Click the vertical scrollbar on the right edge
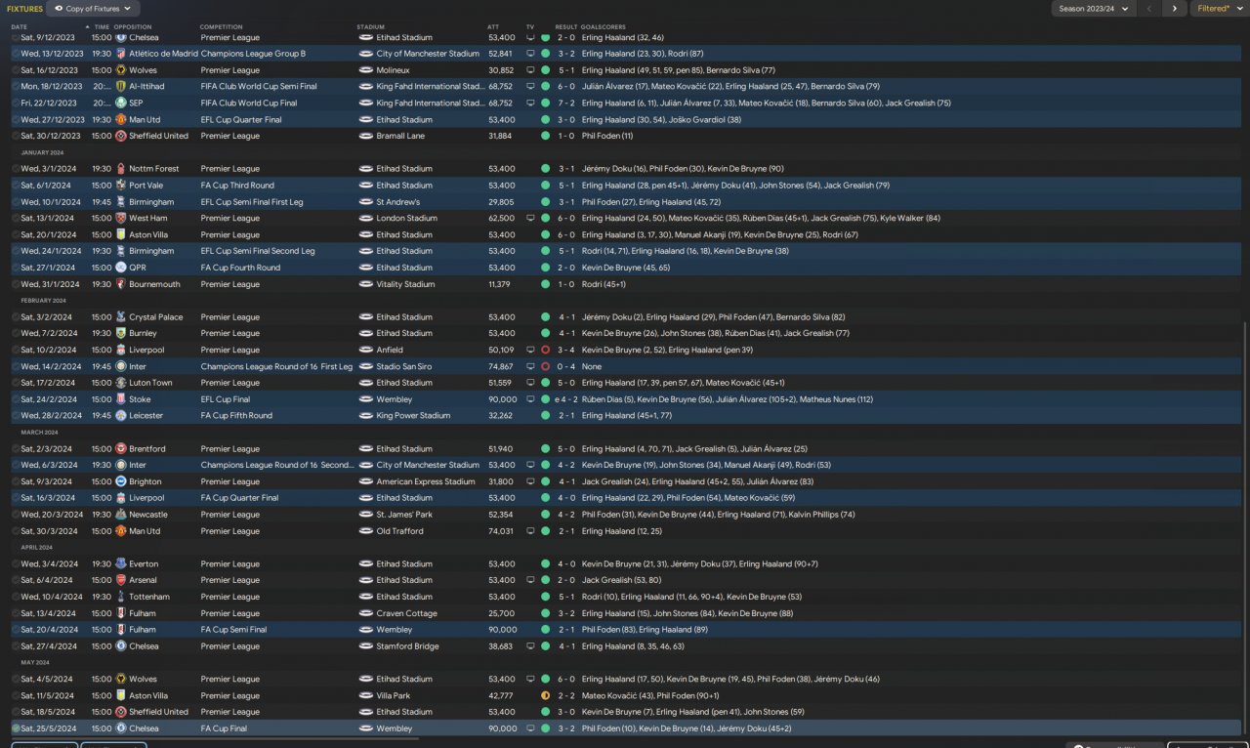1250x748 pixels. (x=1244, y=527)
